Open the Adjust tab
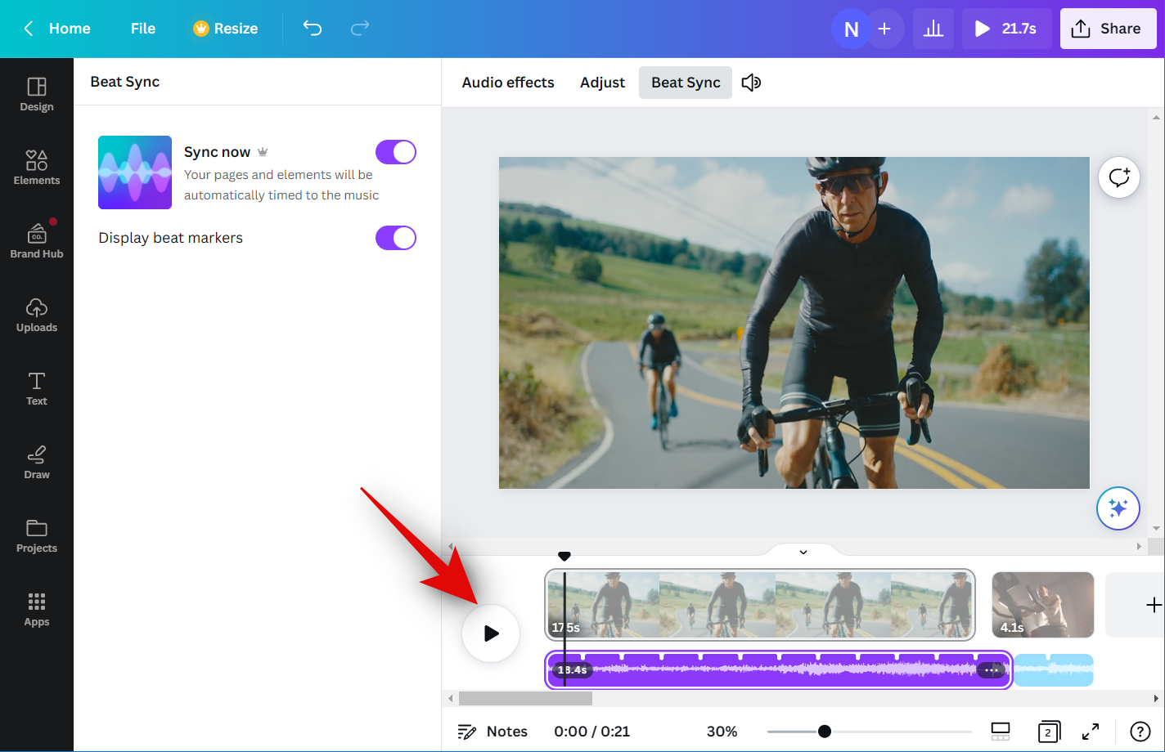The height and width of the screenshot is (752, 1165). pos(602,83)
